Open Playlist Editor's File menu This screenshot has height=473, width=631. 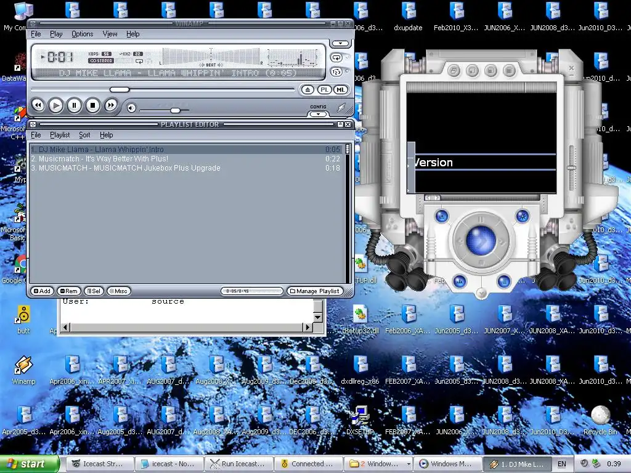pyautogui.click(x=36, y=135)
